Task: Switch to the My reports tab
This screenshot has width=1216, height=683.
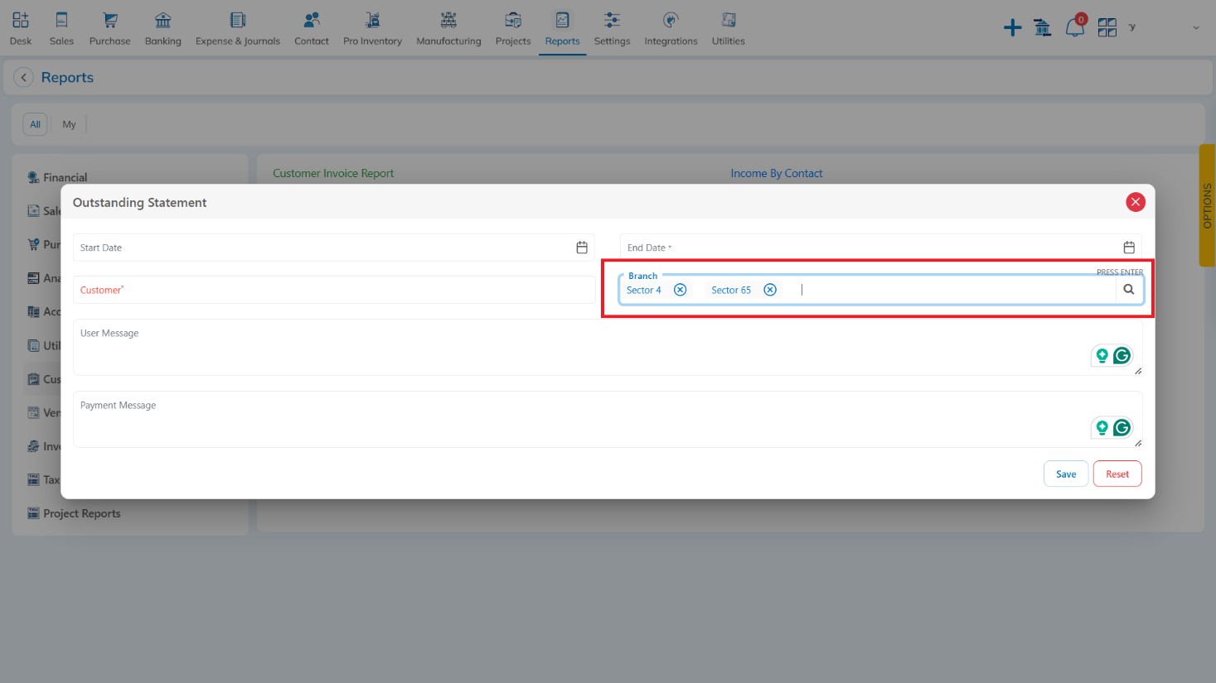Action: 69,124
